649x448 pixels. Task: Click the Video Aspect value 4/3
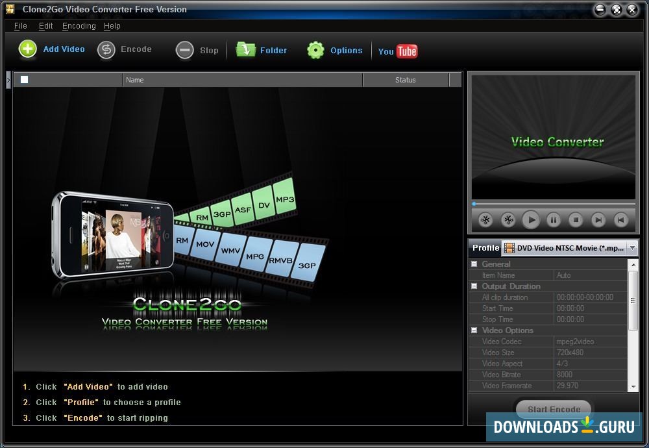pyautogui.click(x=591, y=364)
